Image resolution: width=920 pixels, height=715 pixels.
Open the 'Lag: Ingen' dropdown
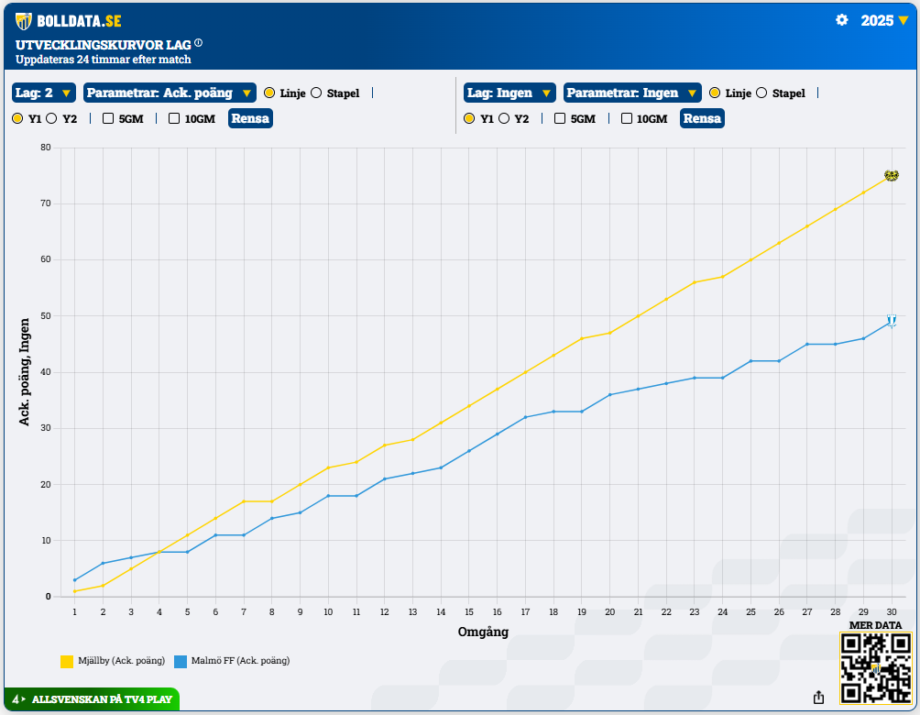point(509,93)
